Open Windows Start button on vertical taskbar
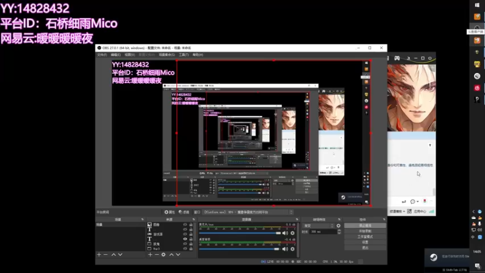Image resolution: width=485 pixels, height=273 pixels. [x=477, y=5]
